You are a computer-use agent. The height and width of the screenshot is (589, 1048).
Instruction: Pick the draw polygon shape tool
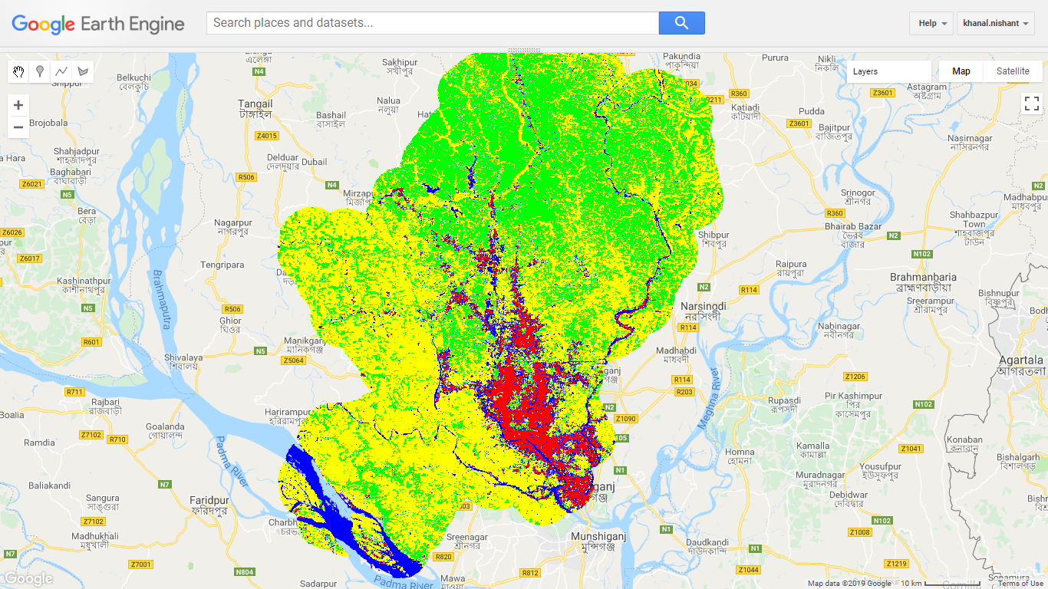point(83,71)
